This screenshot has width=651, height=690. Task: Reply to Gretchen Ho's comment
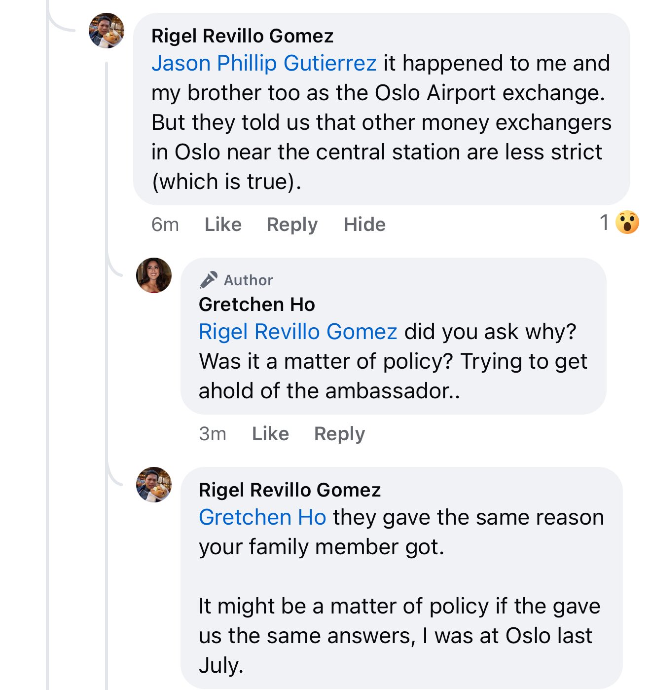click(x=339, y=434)
